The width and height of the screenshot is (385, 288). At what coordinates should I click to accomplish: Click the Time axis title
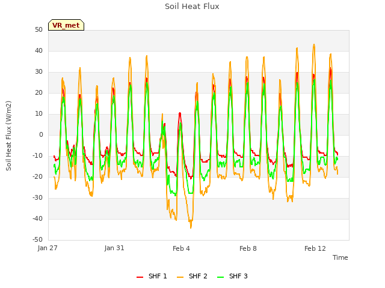pos(340,257)
